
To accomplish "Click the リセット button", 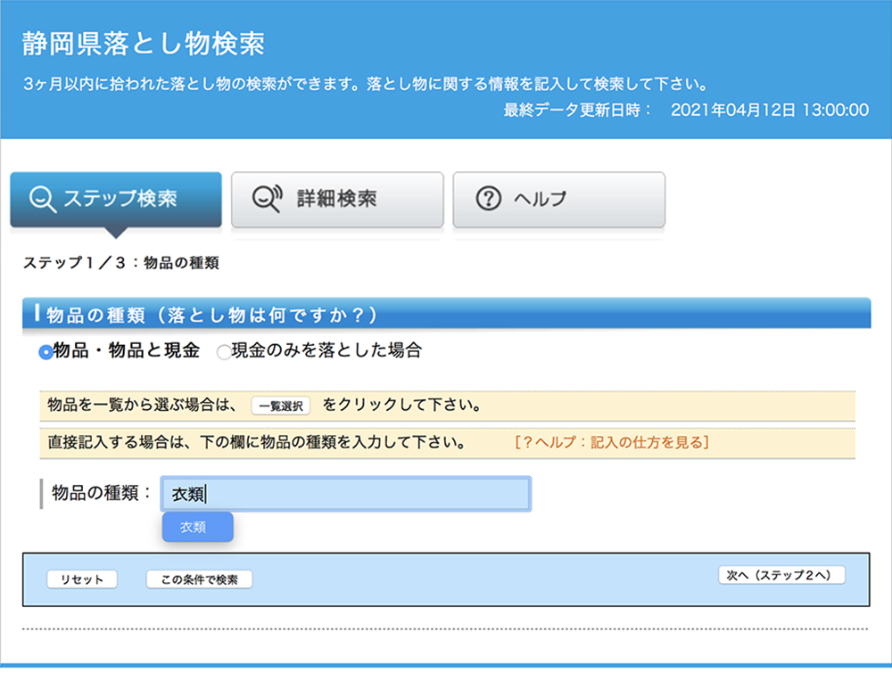I will (x=82, y=579).
